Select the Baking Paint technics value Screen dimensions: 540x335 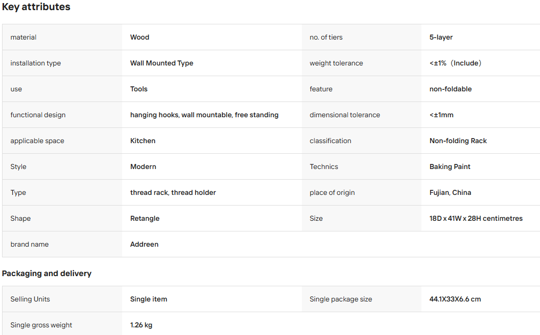[450, 166]
